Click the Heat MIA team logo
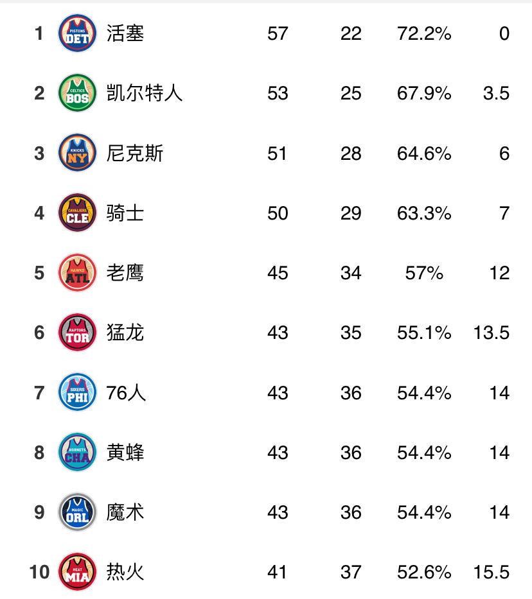Image resolution: width=532 pixels, height=599 pixels. [77, 571]
